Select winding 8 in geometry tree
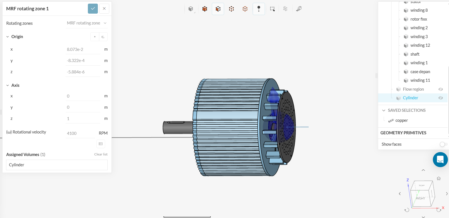The width and height of the screenshot is (449, 218). click(x=419, y=10)
